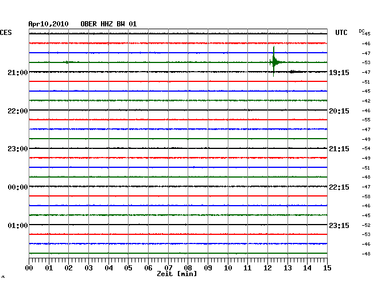Click the 05 minute axis label

click(x=128, y=268)
